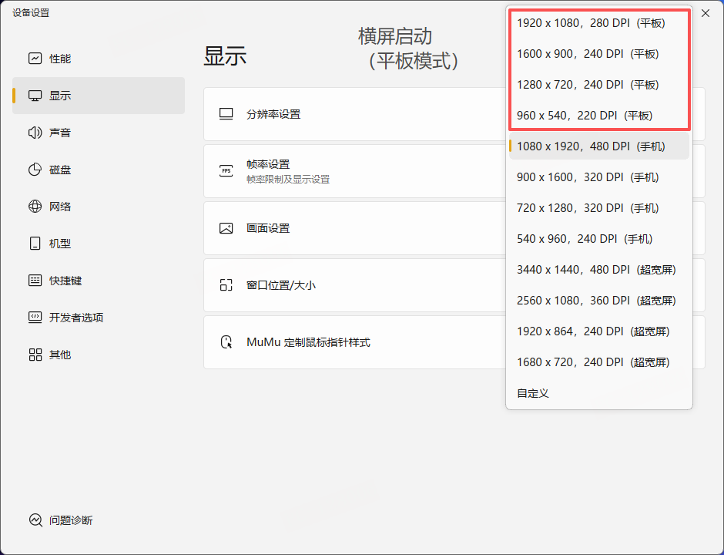This screenshot has height=555, width=724.
Task: Select the 显示 display tab in sidebar
Action: pos(99,96)
